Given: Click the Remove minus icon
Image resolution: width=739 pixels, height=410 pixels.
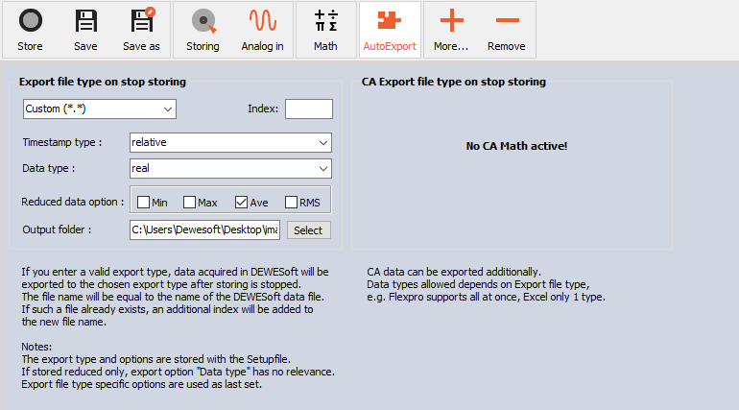Looking at the screenshot, I should (x=507, y=20).
